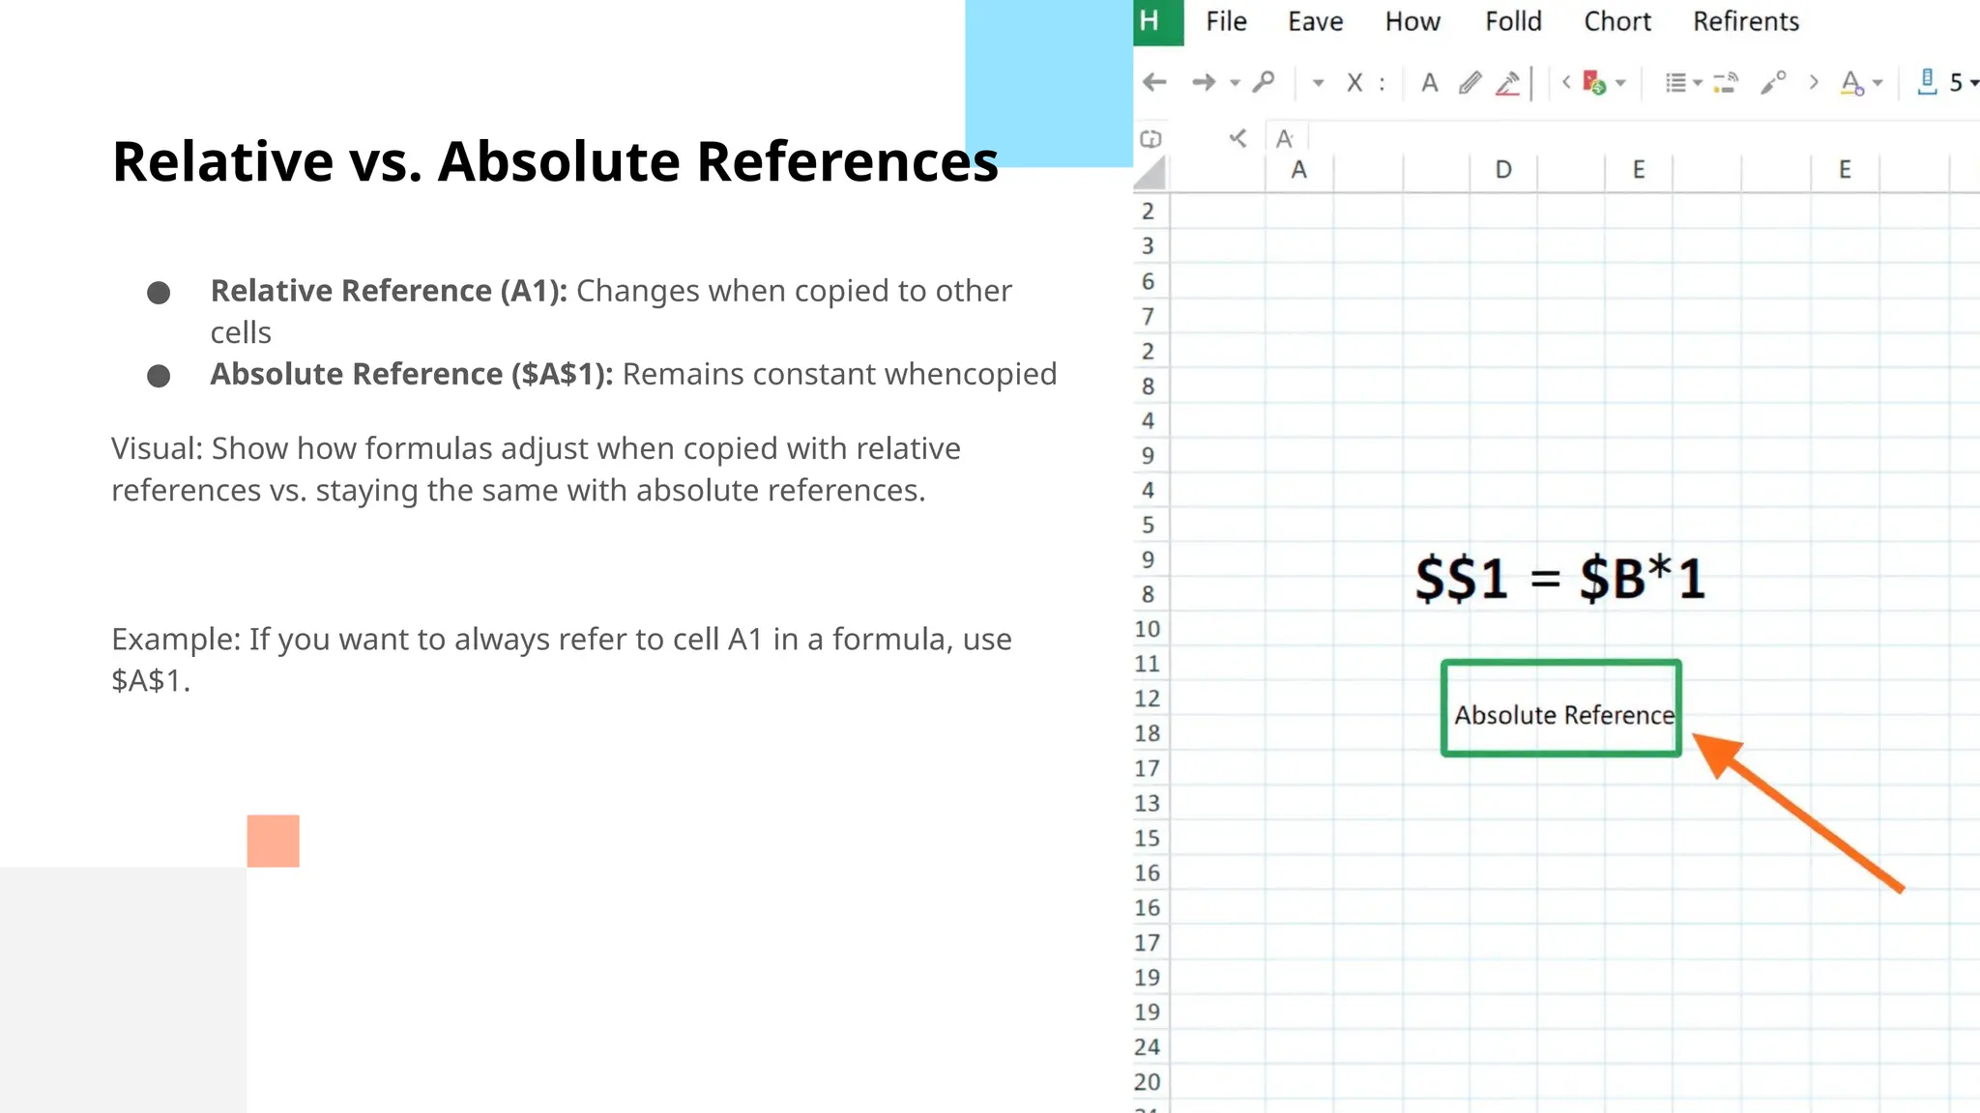This screenshot has height=1113, width=1980.
Task: Click the paragraph starting with 'Example: If you want'
Action: point(562,660)
